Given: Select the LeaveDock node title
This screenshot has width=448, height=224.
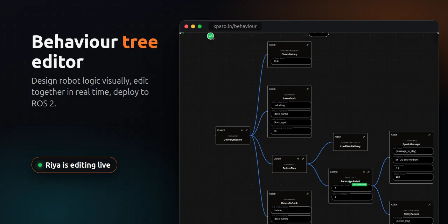Looking at the screenshot, I should (289, 98).
